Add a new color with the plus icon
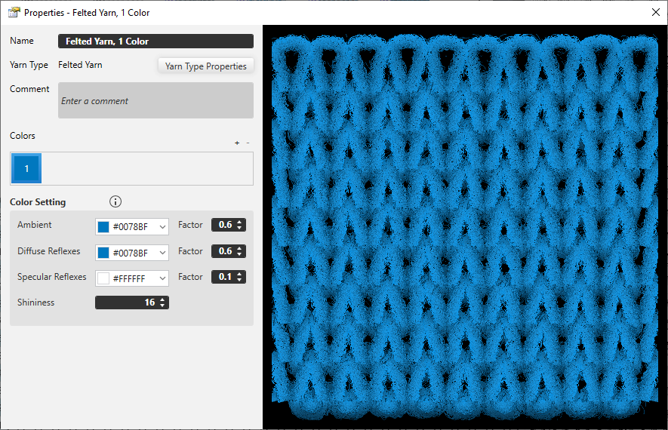 click(237, 143)
